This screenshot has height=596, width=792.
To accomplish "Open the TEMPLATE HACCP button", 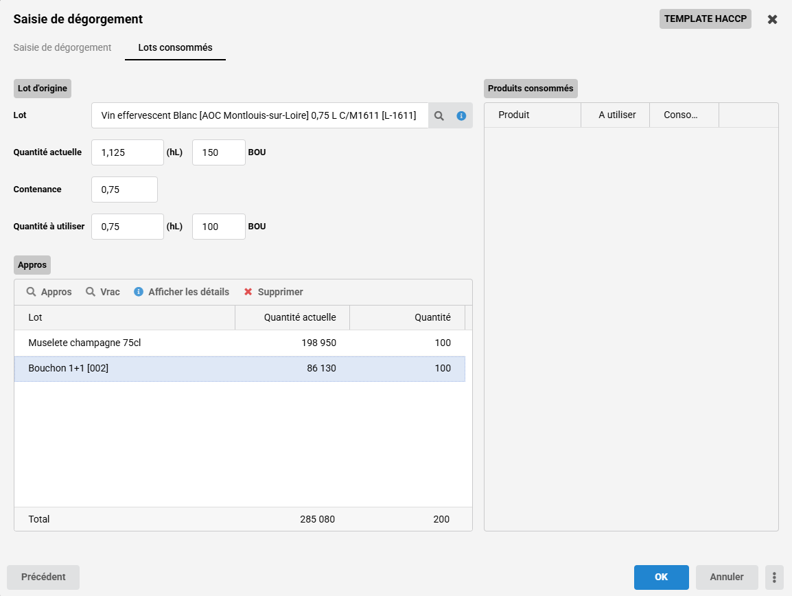I will (706, 19).
